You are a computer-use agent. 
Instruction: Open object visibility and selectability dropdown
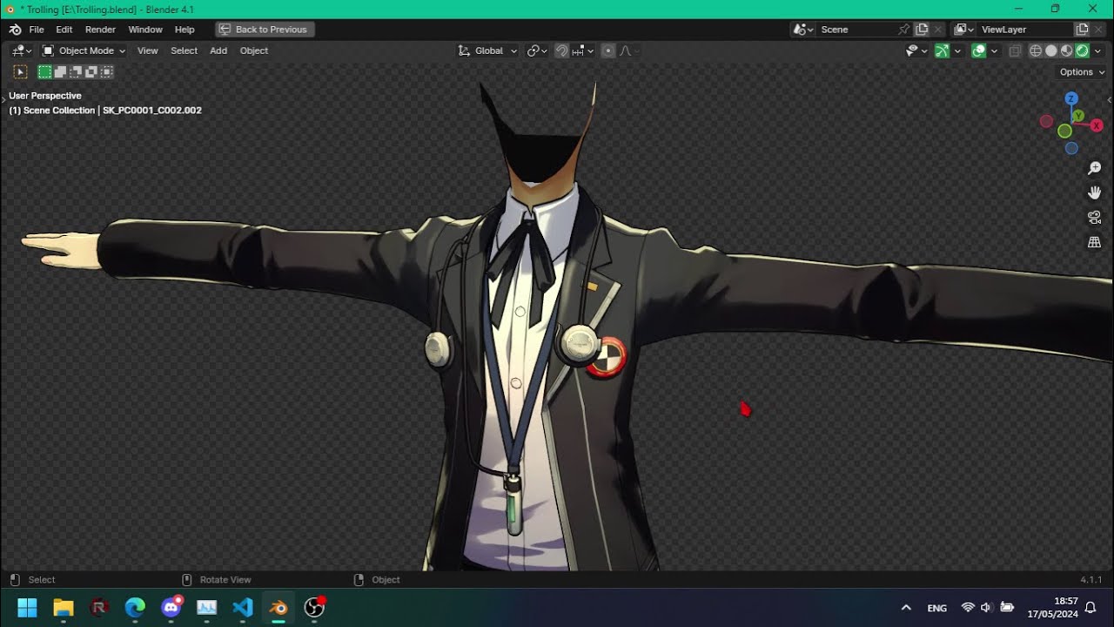[917, 51]
